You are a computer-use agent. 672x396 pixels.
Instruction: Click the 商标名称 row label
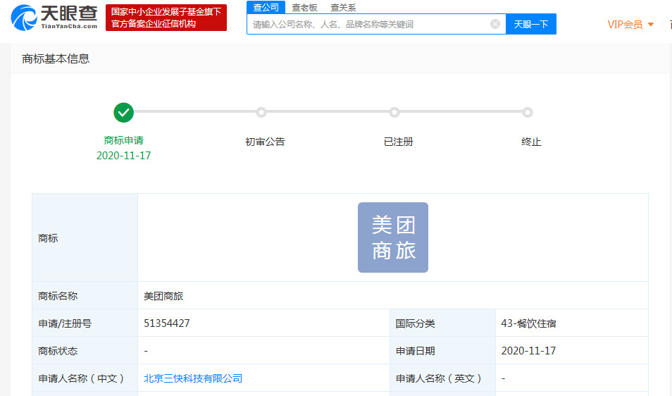point(58,296)
